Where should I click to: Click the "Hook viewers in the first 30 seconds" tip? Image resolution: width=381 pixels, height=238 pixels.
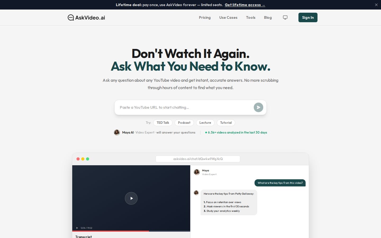click(x=226, y=207)
